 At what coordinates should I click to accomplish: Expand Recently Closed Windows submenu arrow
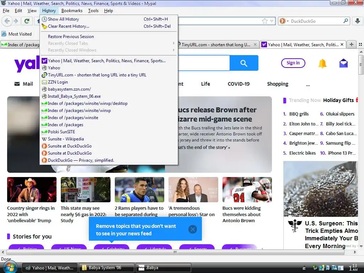(x=173, y=50)
